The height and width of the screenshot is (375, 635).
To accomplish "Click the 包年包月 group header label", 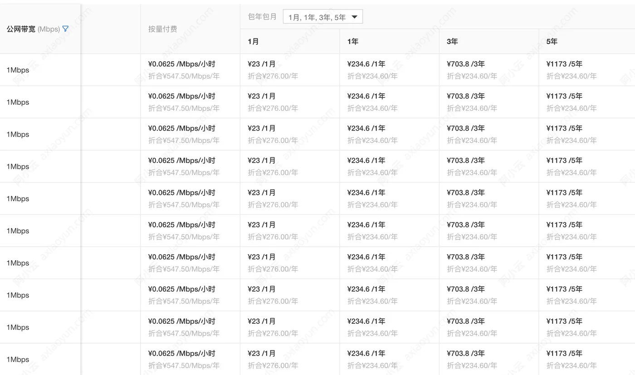I will 262,17.
